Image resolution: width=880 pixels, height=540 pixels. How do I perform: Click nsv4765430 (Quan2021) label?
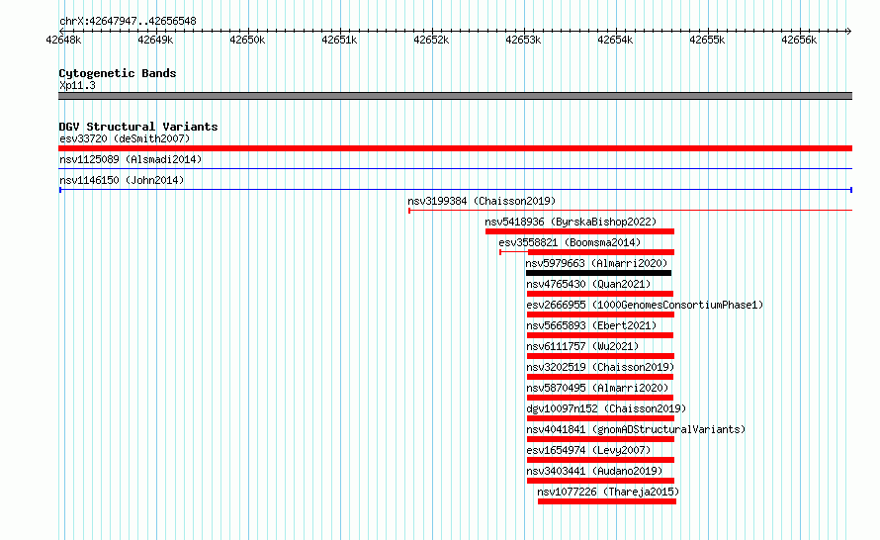point(588,284)
